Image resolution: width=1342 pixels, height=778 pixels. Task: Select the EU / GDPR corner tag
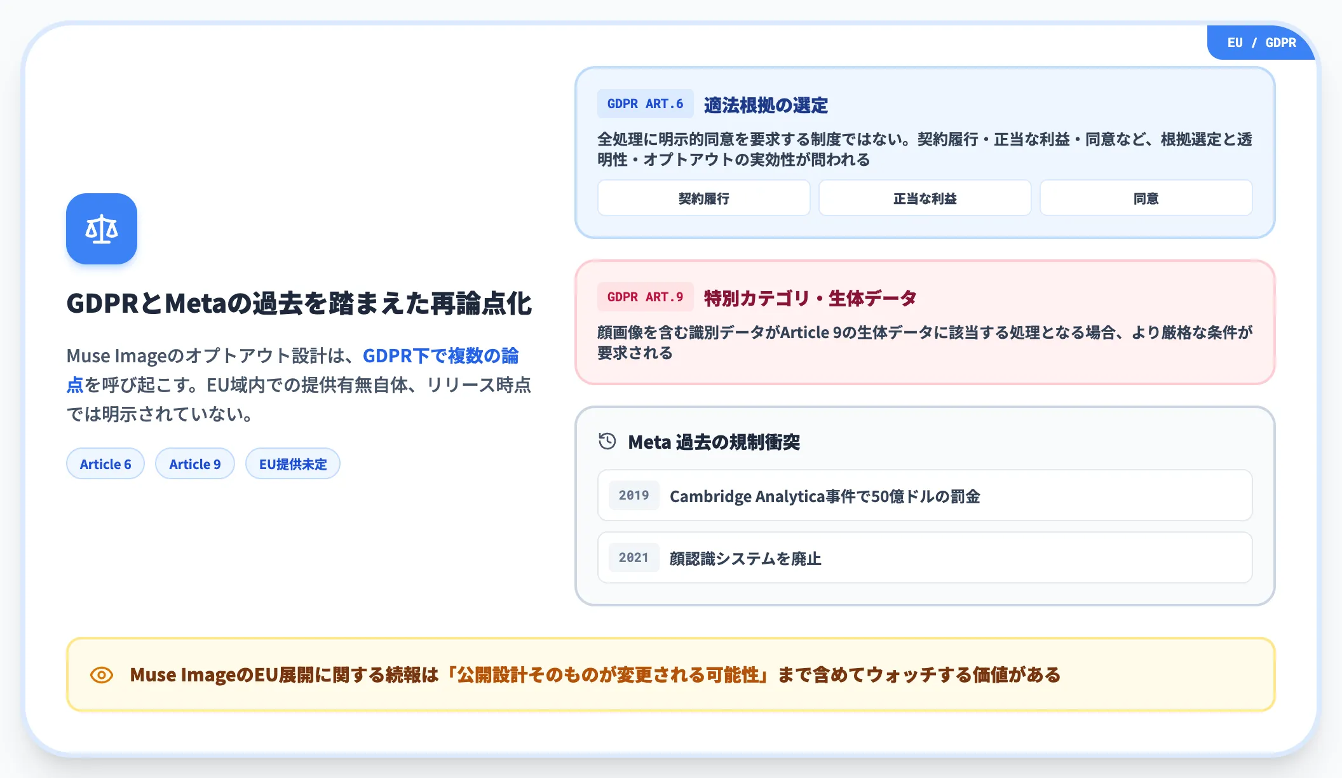click(x=1261, y=43)
